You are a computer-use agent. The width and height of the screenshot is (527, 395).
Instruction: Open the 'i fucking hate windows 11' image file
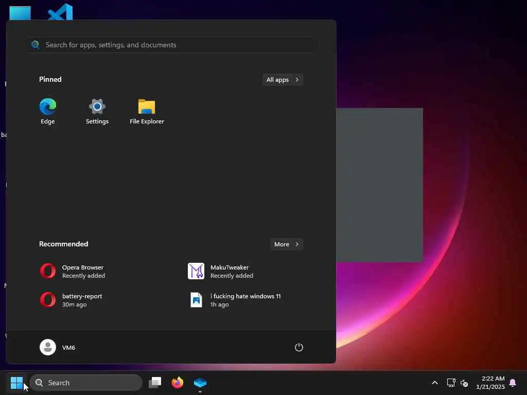point(235,300)
